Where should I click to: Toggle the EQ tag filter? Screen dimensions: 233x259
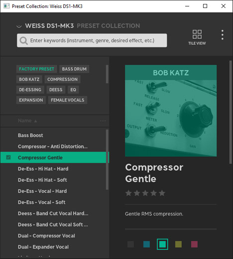(73, 90)
